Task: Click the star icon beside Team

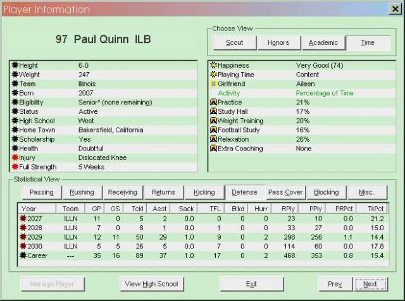Action: [15, 83]
